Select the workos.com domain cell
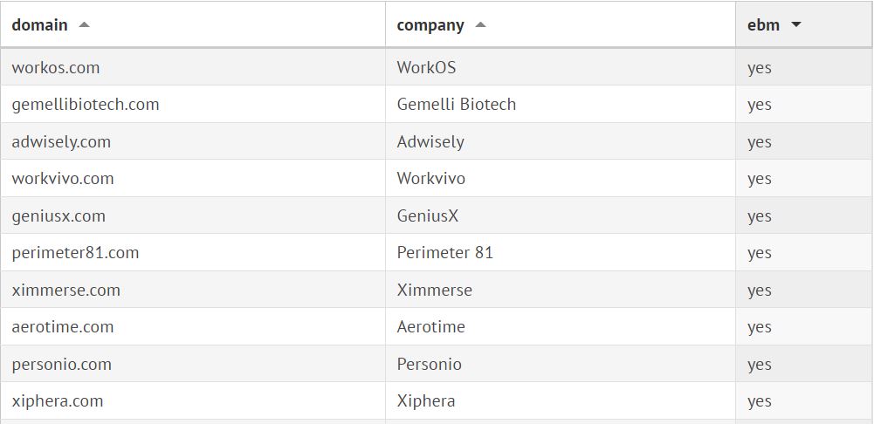Viewport: 874px width, 424px height. (56, 67)
